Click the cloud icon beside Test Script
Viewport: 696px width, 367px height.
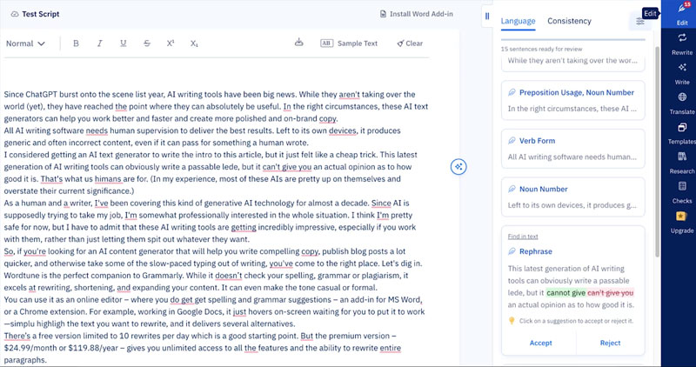15,14
